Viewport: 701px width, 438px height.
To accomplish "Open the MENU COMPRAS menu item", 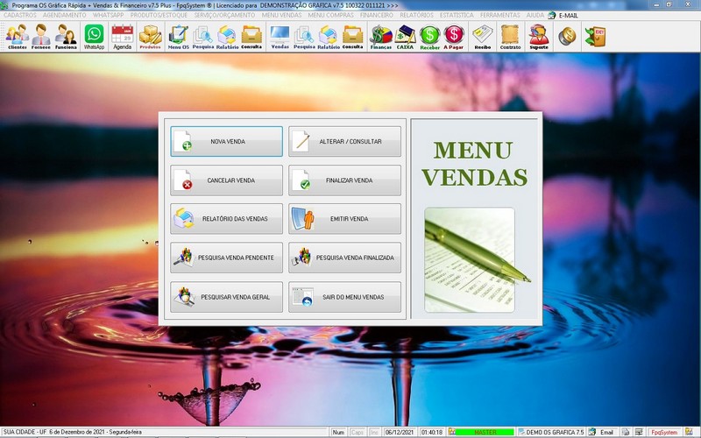I will [x=331, y=15].
